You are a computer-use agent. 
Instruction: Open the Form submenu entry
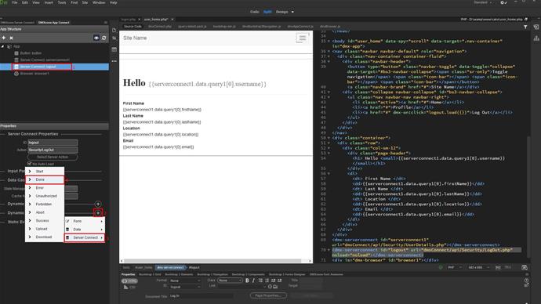tap(85, 221)
